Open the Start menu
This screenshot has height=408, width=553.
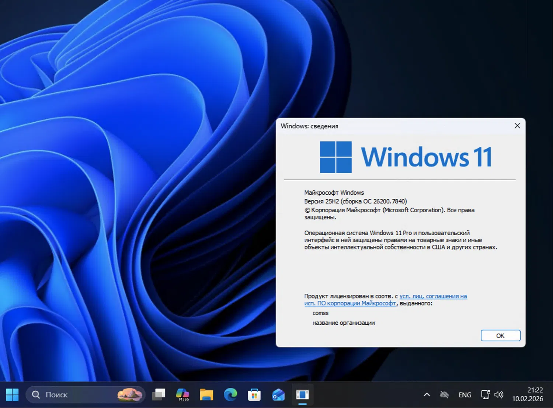coord(12,395)
